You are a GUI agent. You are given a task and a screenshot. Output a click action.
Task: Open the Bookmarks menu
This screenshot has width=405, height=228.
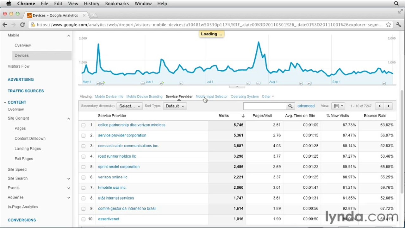pyautogui.click(x=117, y=3)
